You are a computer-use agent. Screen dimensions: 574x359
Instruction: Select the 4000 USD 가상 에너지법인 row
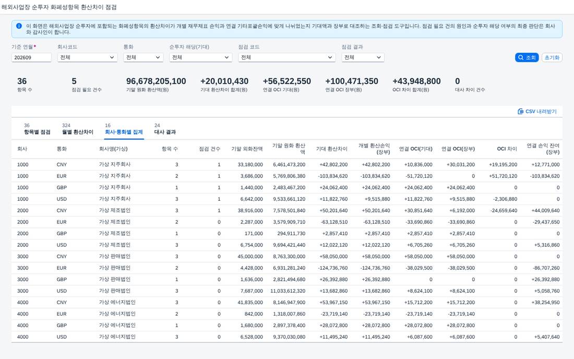[287, 337]
